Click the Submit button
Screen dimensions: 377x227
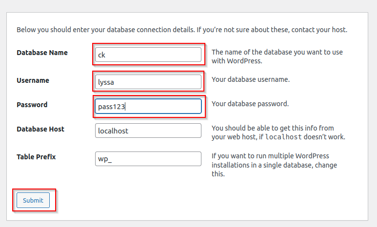pyautogui.click(x=33, y=200)
